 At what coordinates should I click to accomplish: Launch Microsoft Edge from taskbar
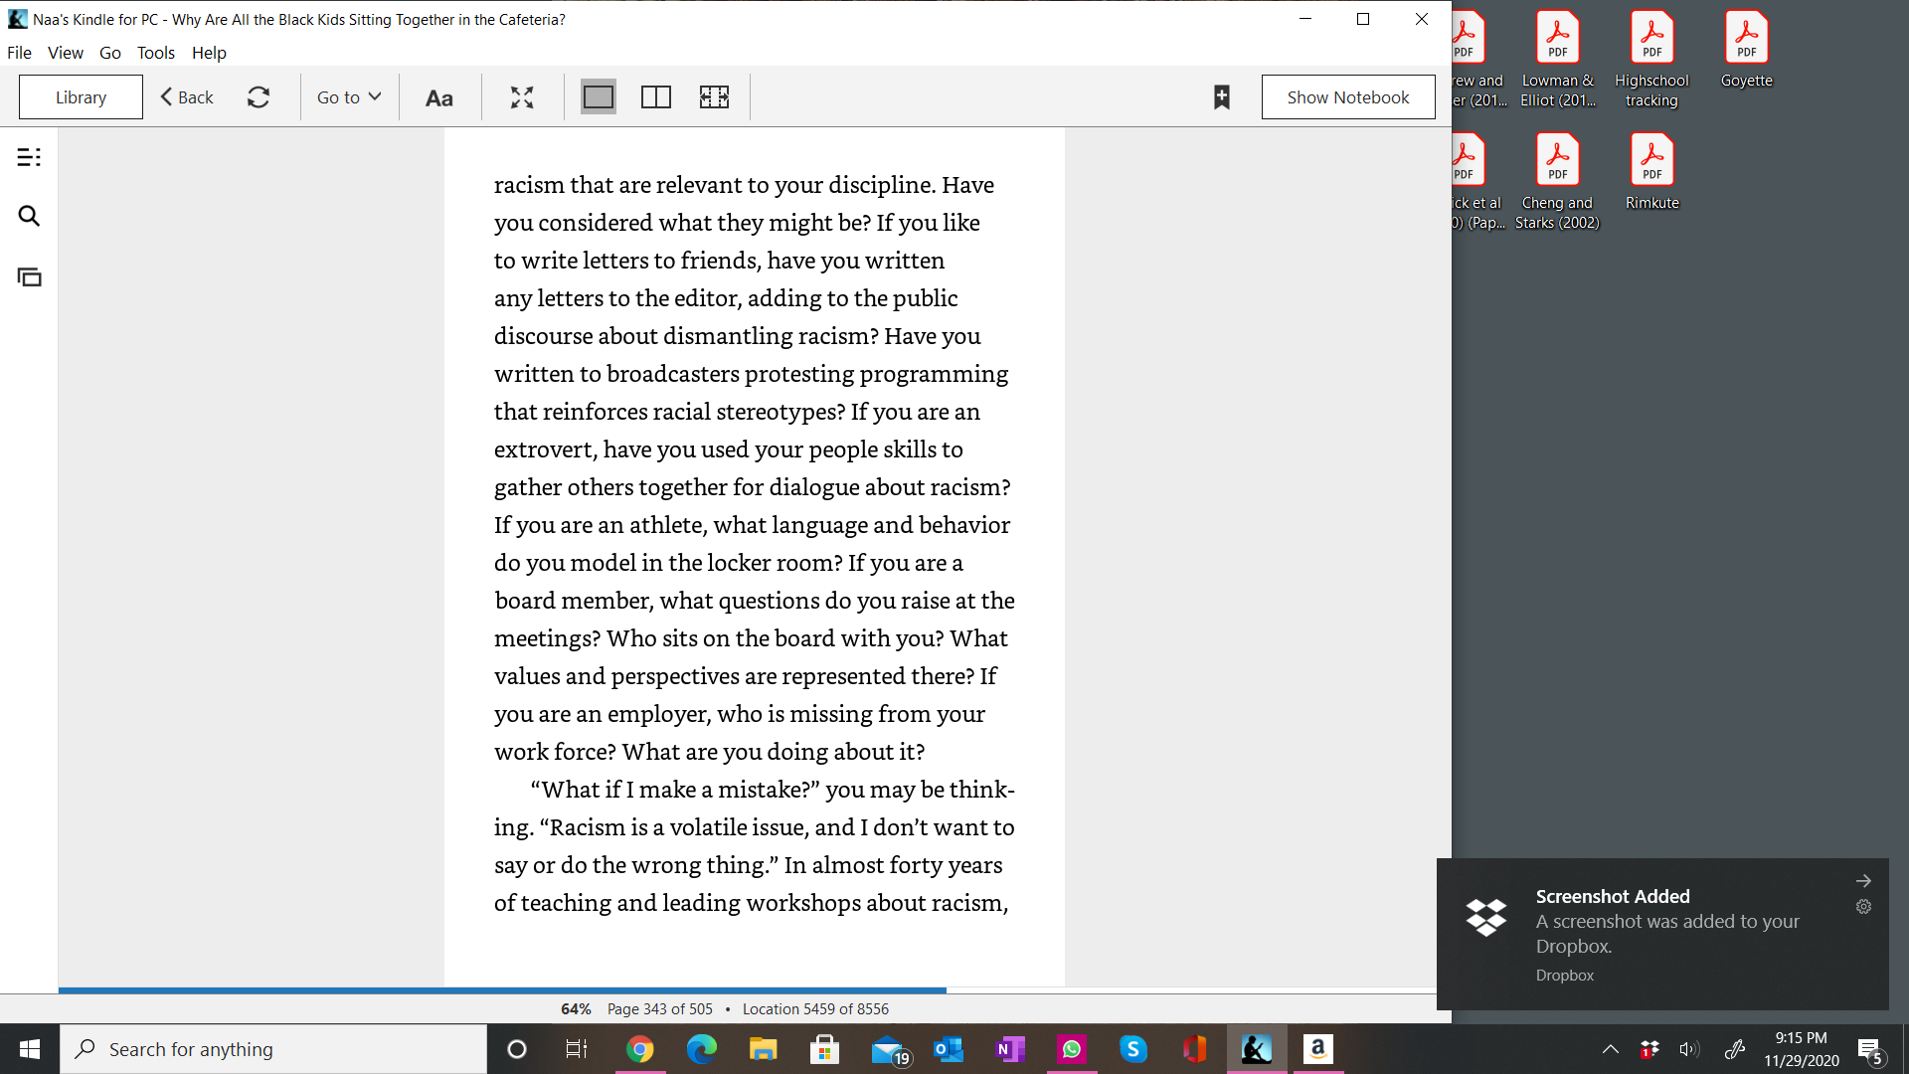[x=701, y=1049]
